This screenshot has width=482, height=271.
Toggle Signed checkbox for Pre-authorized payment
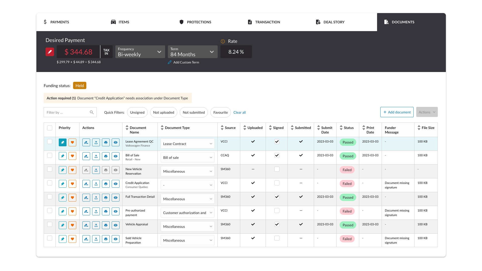[277, 211]
